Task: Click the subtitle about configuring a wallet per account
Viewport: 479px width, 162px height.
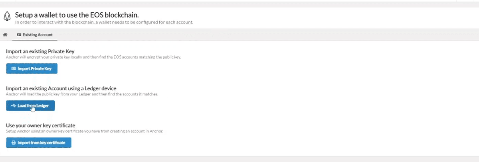Action: tap(104, 22)
